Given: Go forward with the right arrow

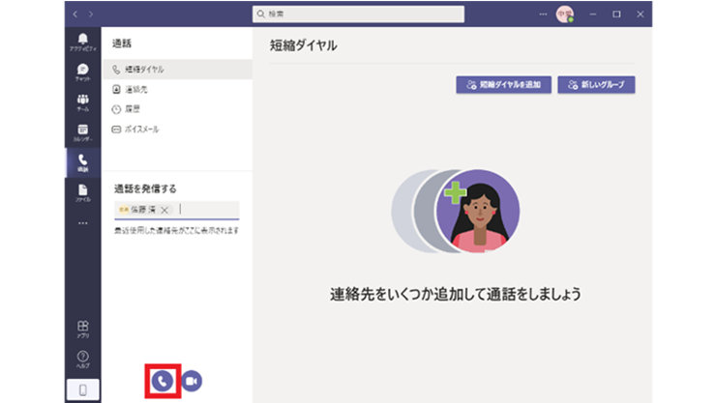Looking at the screenshot, I should tap(91, 14).
